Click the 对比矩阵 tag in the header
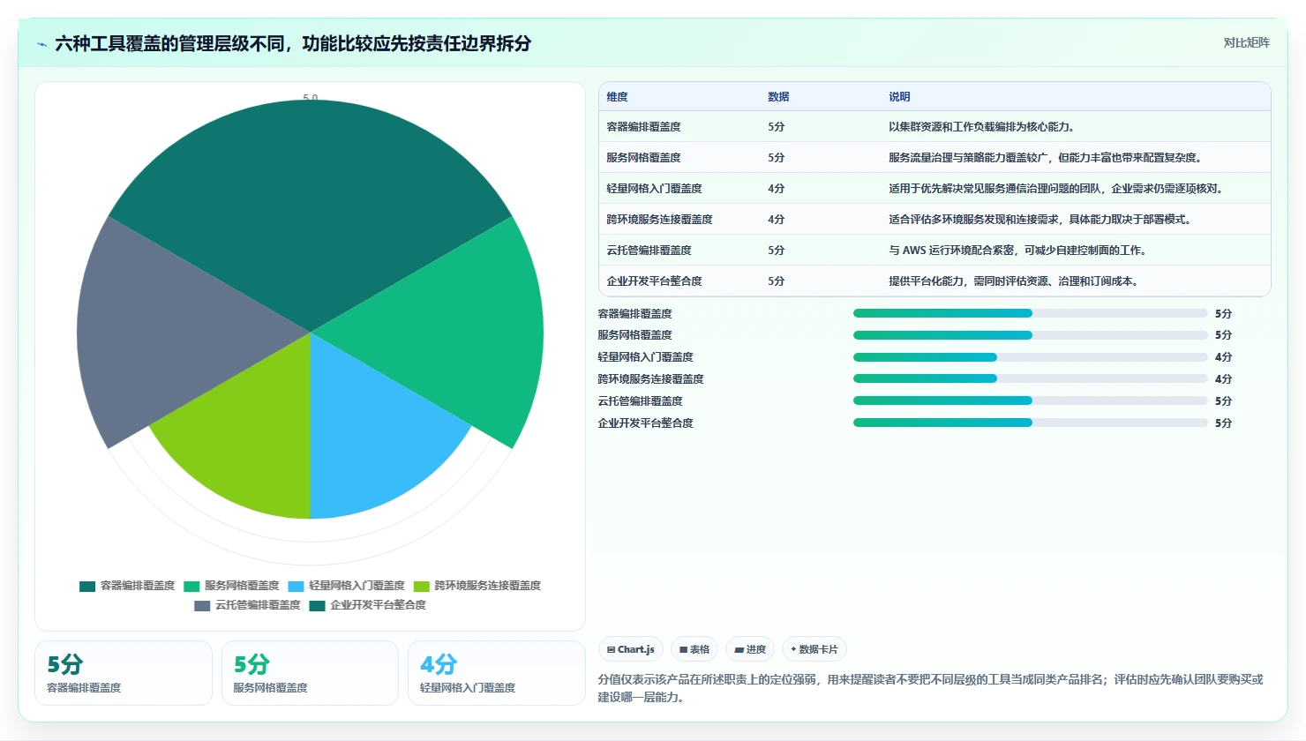 pyautogui.click(x=1246, y=42)
